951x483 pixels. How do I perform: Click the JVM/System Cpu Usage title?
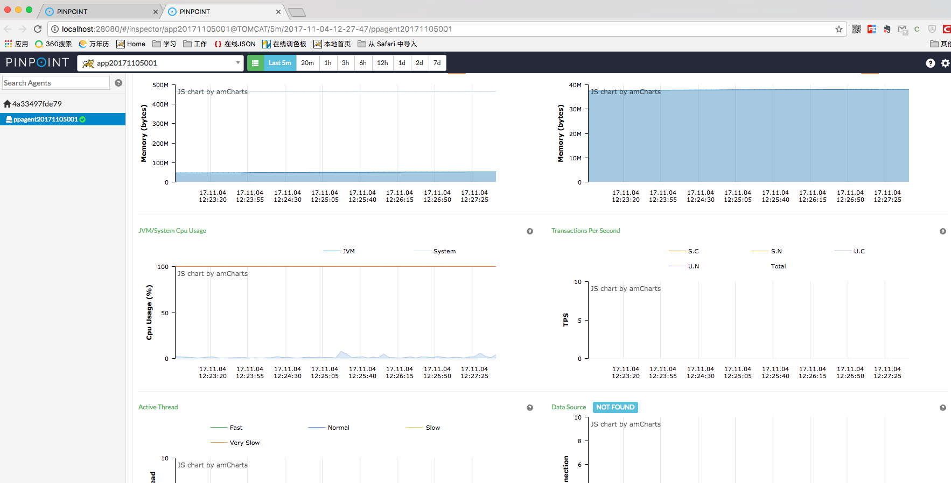coord(172,231)
